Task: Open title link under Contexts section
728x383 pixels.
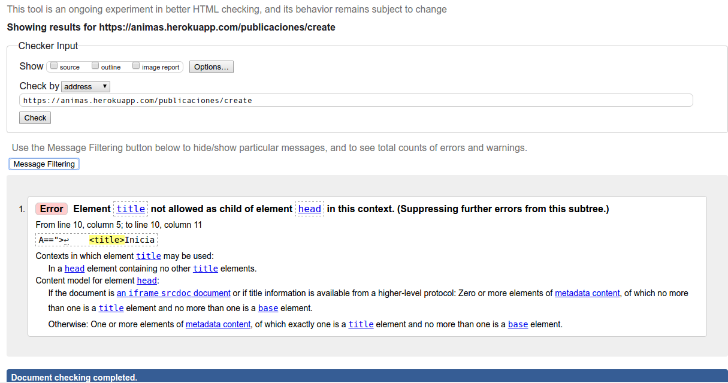Action: coord(149,256)
